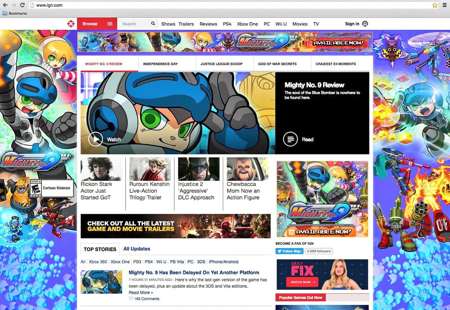Go back with the browser back arrow
Screen dimensions: 450x310
tap(5, 5)
